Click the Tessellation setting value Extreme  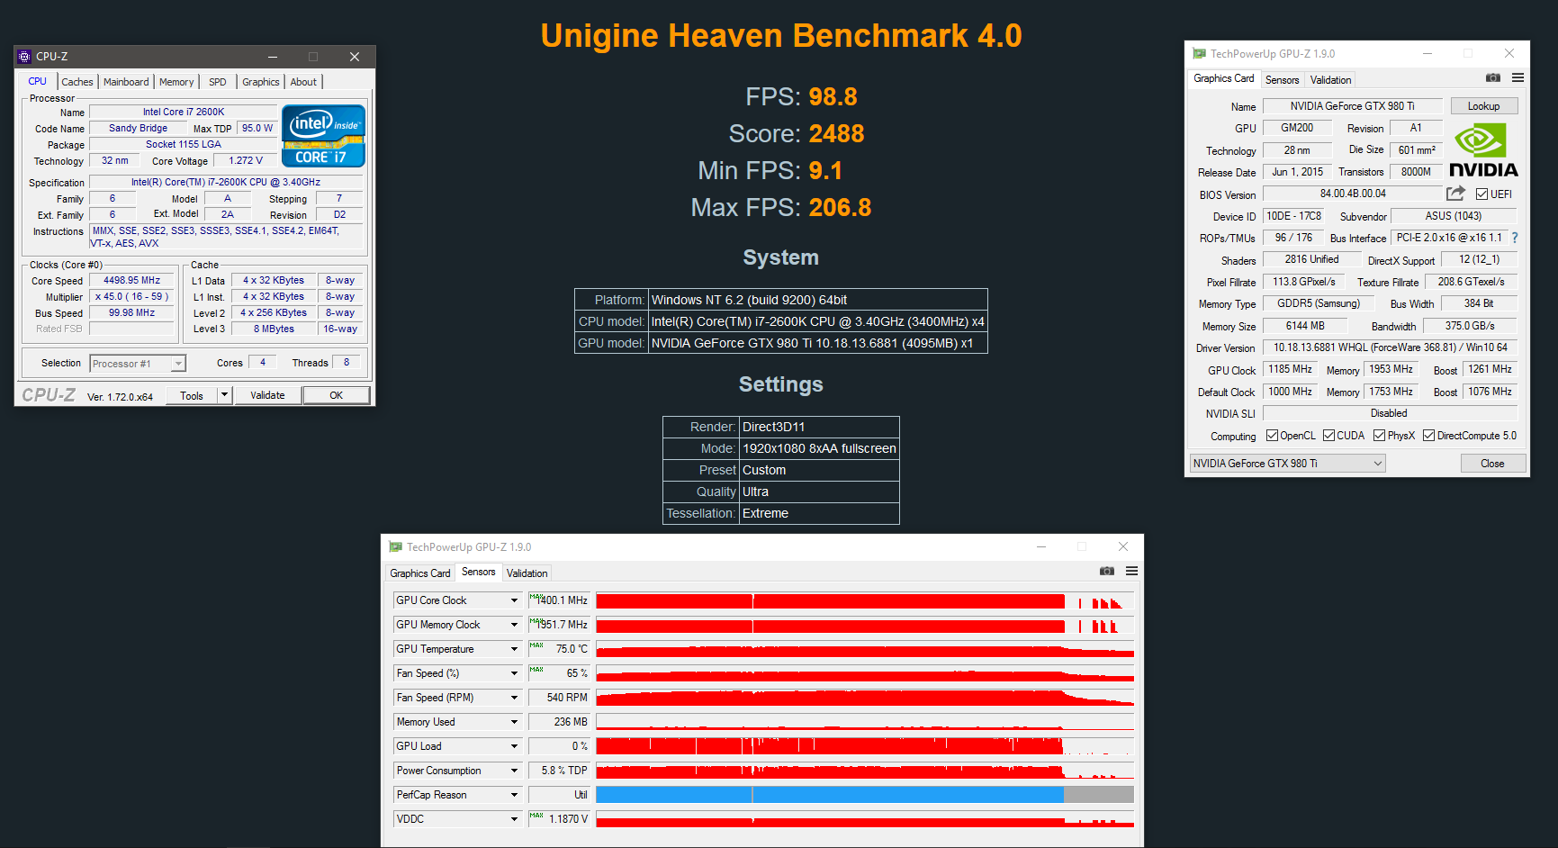(x=765, y=513)
